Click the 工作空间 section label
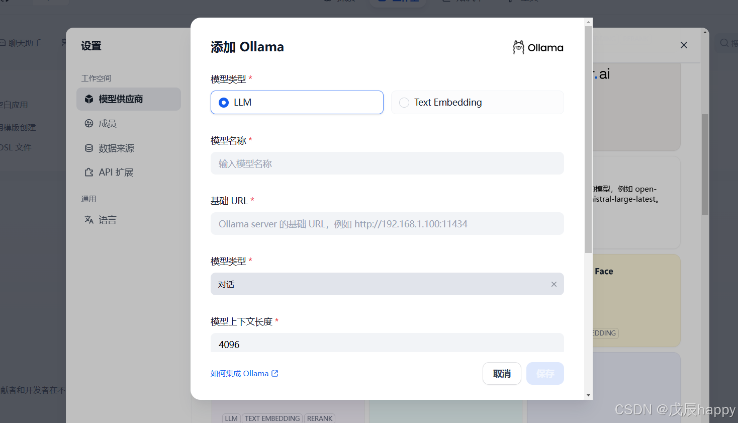The image size is (738, 423). point(96,78)
